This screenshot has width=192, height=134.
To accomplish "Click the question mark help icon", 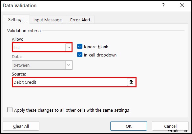I will [163, 5].
